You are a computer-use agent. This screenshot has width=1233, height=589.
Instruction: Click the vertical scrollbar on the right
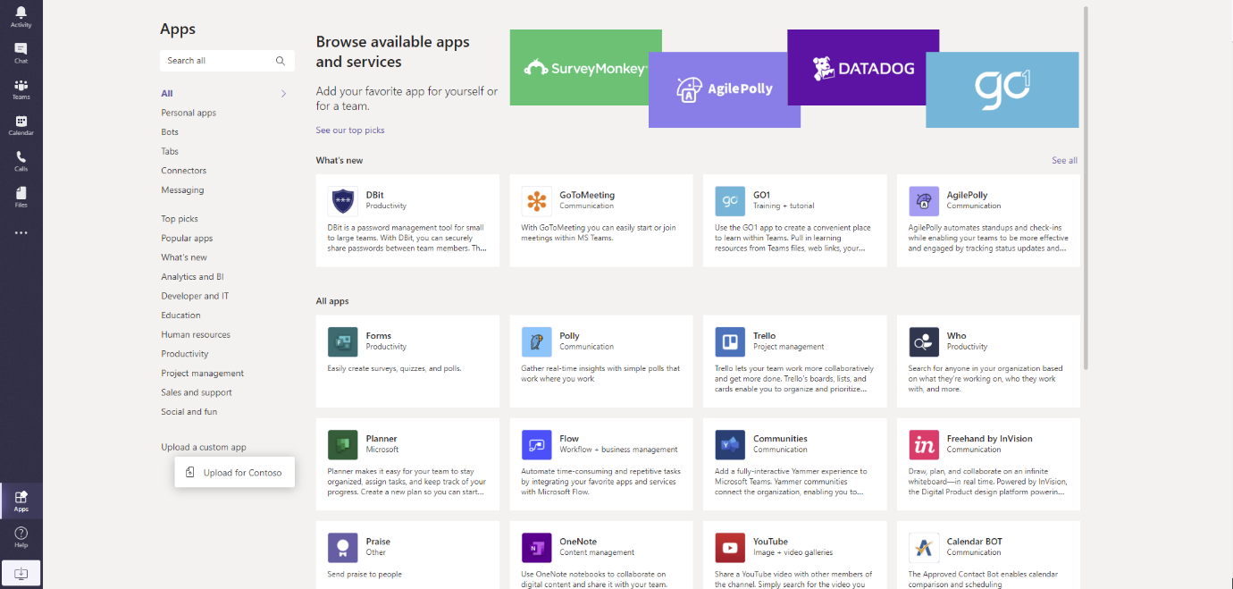point(1086,188)
